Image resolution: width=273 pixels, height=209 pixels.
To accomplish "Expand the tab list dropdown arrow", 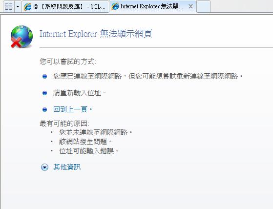I will [18, 7].
